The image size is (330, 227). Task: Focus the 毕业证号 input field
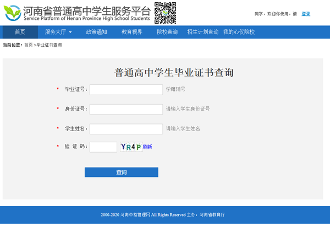pos(126,90)
